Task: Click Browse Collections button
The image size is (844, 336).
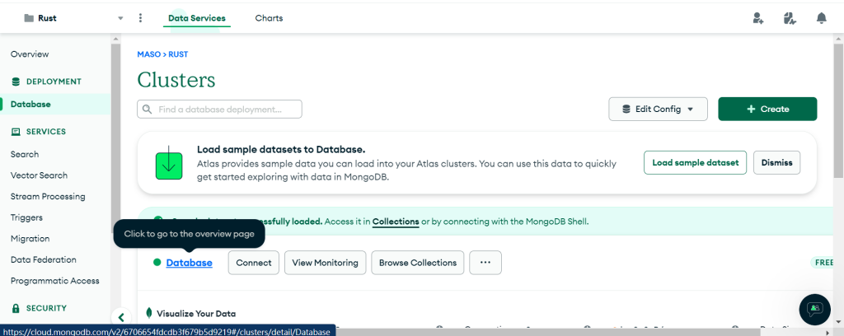Action: click(x=418, y=263)
